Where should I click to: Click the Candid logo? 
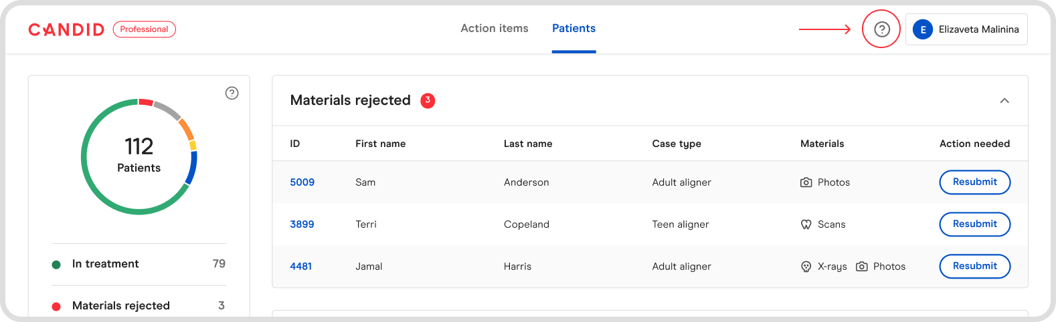pyautogui.click(x=66, y=29)
